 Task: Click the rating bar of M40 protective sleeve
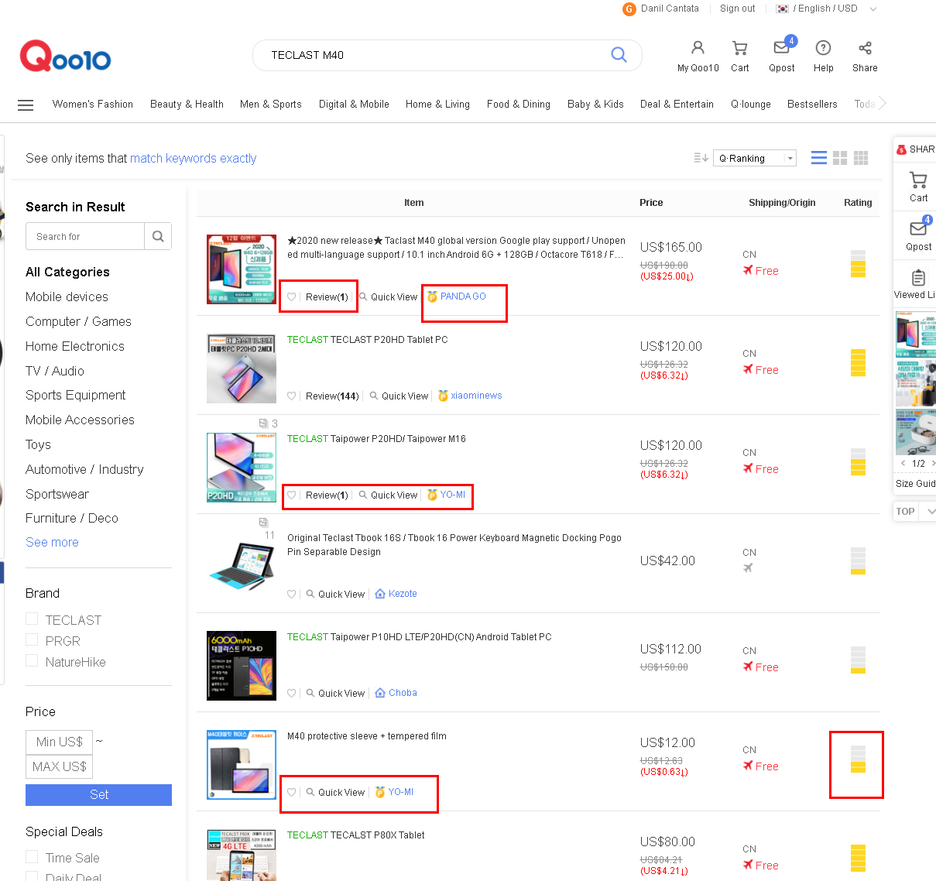click(858, 759)
